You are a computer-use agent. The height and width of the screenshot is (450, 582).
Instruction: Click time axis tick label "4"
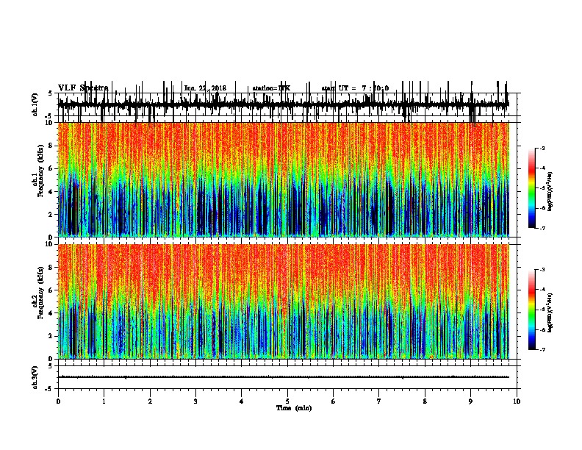(x=242, y=401)
